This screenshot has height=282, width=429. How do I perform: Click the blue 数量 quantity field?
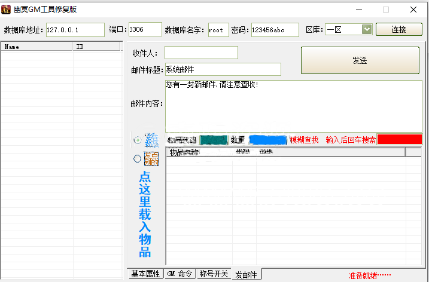(267, 140)
